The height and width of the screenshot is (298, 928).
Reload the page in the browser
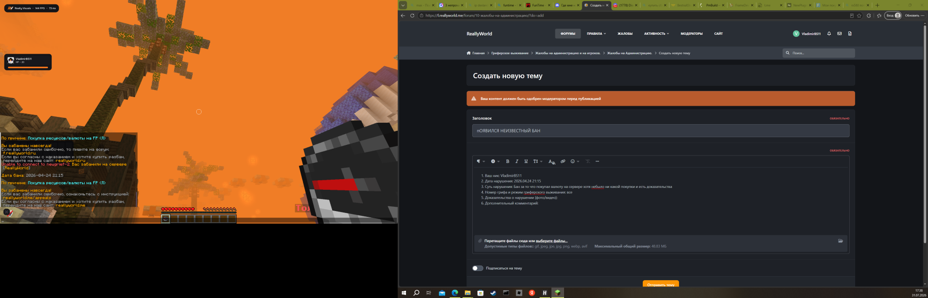[412, 15]
